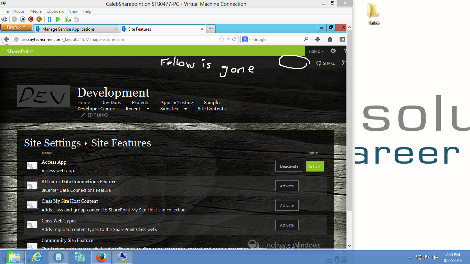The height and width of the screenshot is (264, 470).
Task: Open Firefox downloads arrow
Action: pos(318,40)
